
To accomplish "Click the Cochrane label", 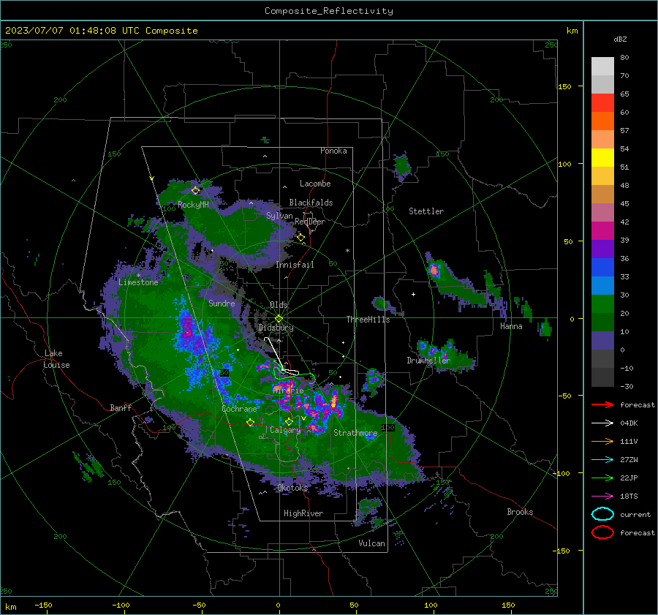I will [x=239, y=409].
